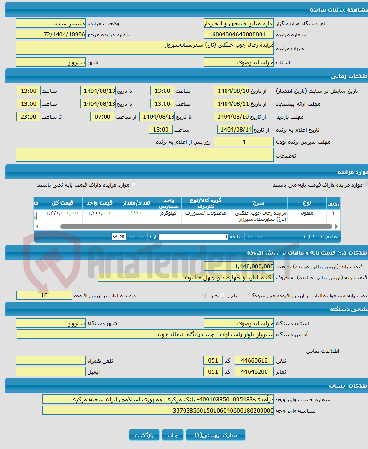Click the page number input field
Viewport: 368px width, 449px height.
[193, 237]
